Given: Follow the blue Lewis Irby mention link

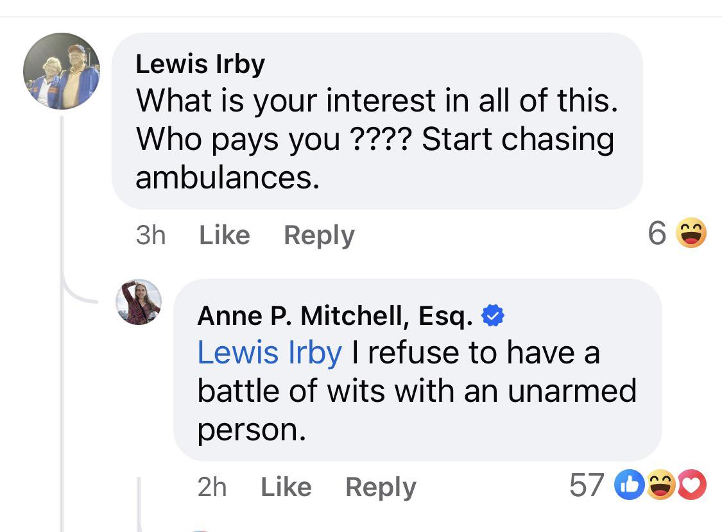Looking at the screenshot, I should point(270,353).
